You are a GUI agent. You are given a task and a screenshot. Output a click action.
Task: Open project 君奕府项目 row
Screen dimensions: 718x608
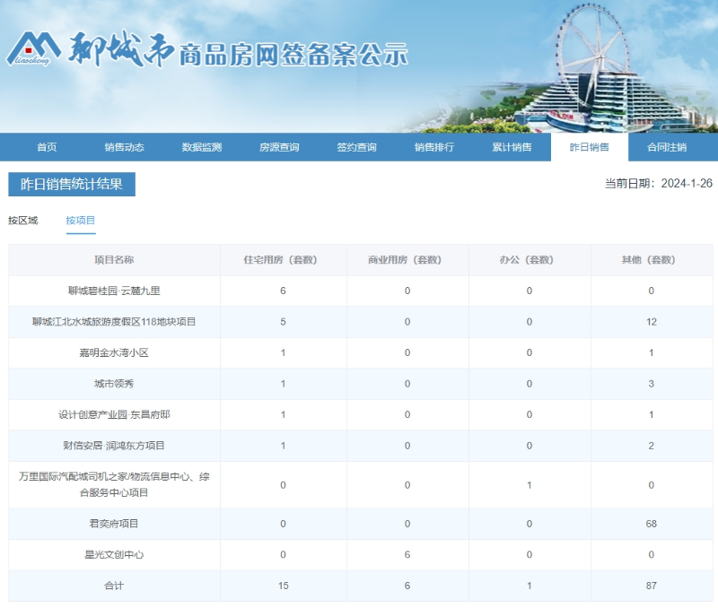coord(114,524)
